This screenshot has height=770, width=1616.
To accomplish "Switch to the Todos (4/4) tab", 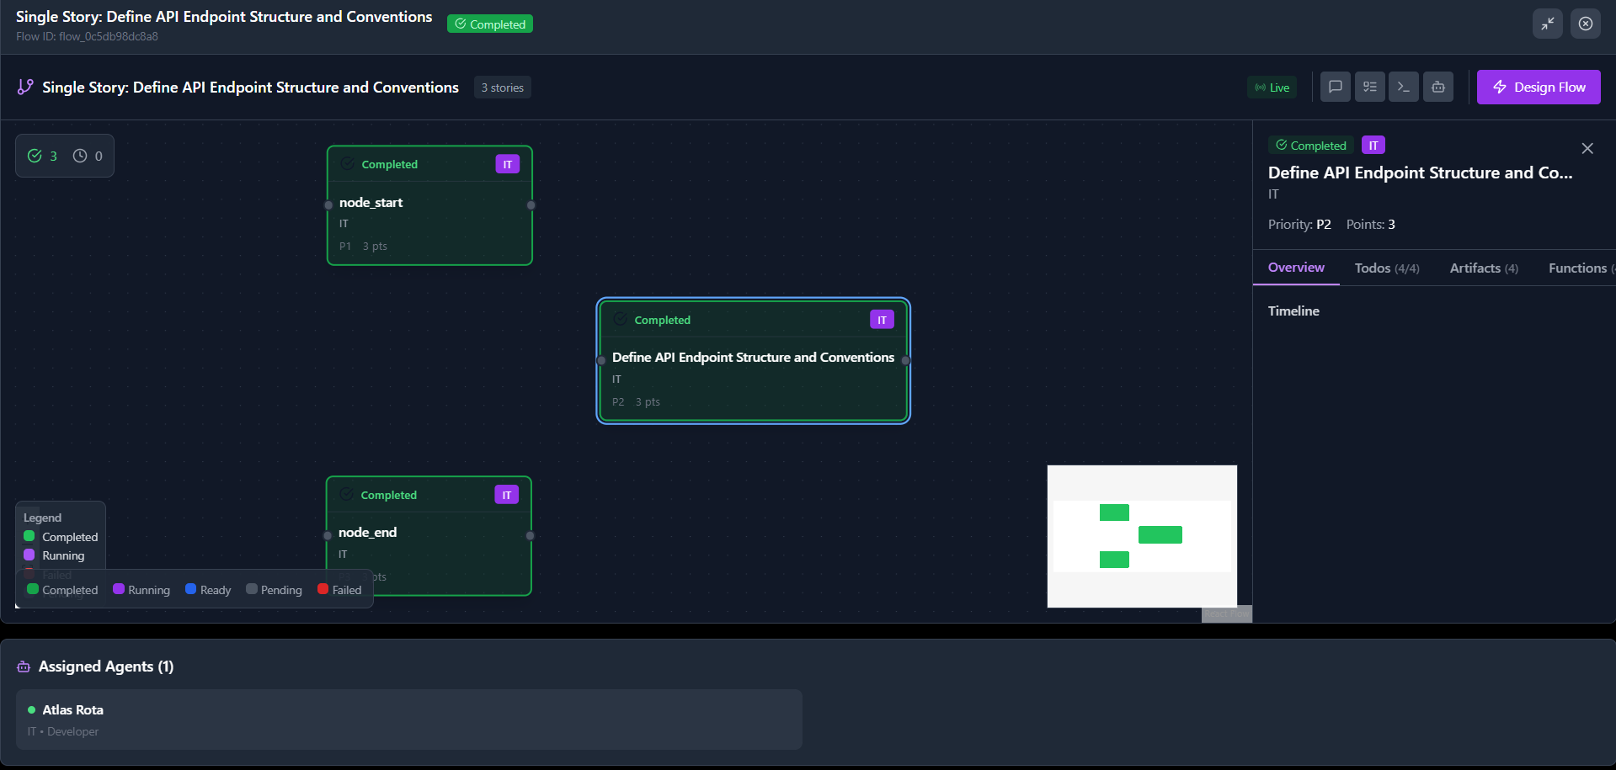I will pos(1387,268).
